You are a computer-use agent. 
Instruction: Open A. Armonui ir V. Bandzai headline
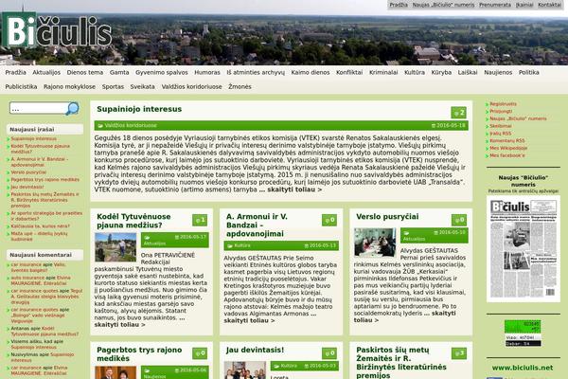(257, 226)
